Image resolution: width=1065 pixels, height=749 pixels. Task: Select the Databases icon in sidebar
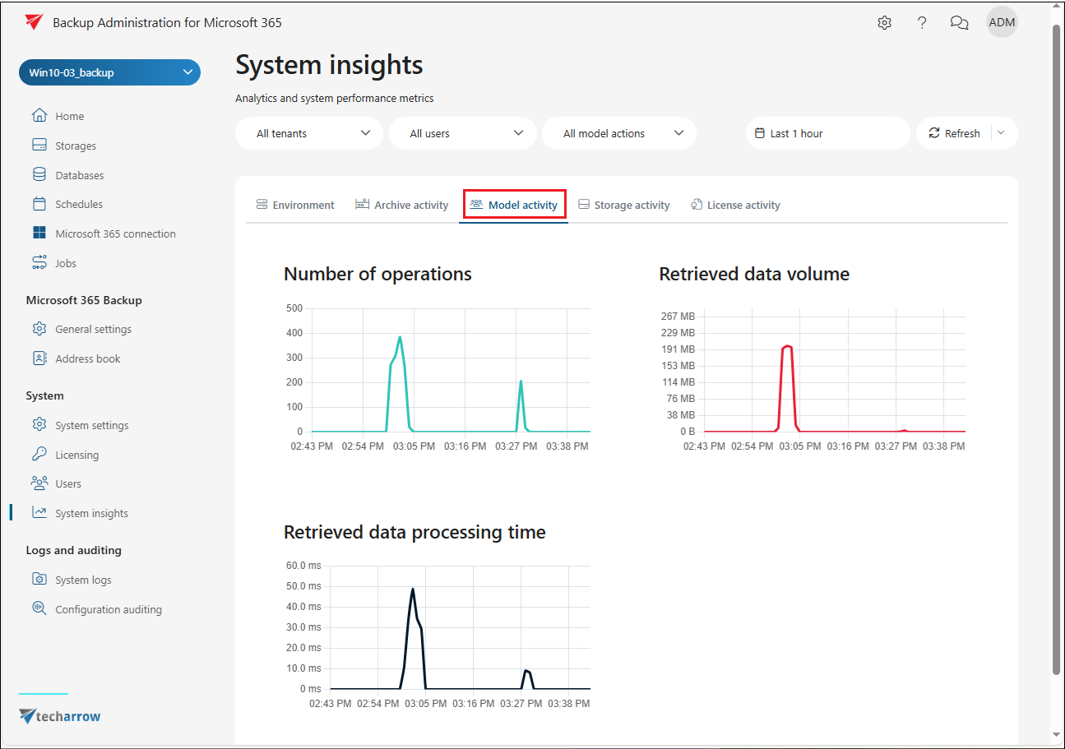pos(39,175)
